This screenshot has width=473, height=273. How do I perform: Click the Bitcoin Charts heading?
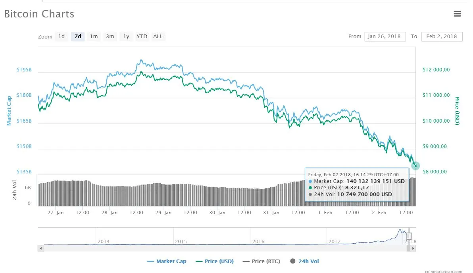point(39,14)
